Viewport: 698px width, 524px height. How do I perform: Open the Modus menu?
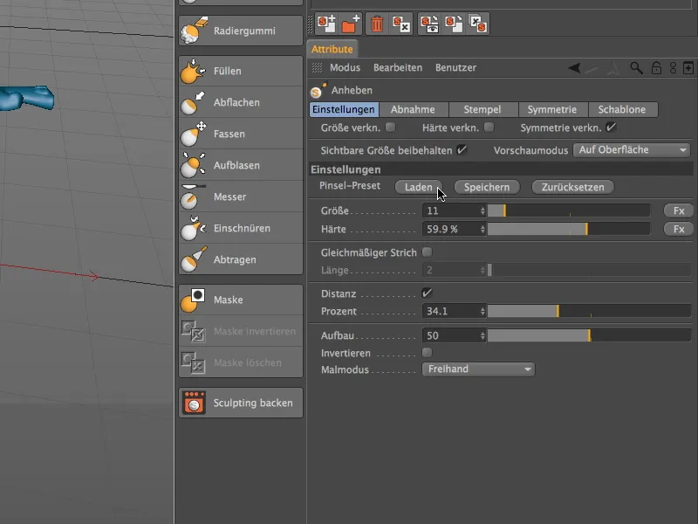(345, 68)
